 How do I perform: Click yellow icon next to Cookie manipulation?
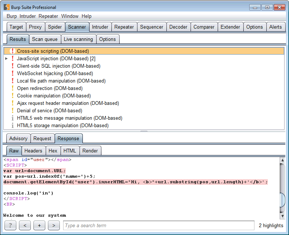pos(13,96)
